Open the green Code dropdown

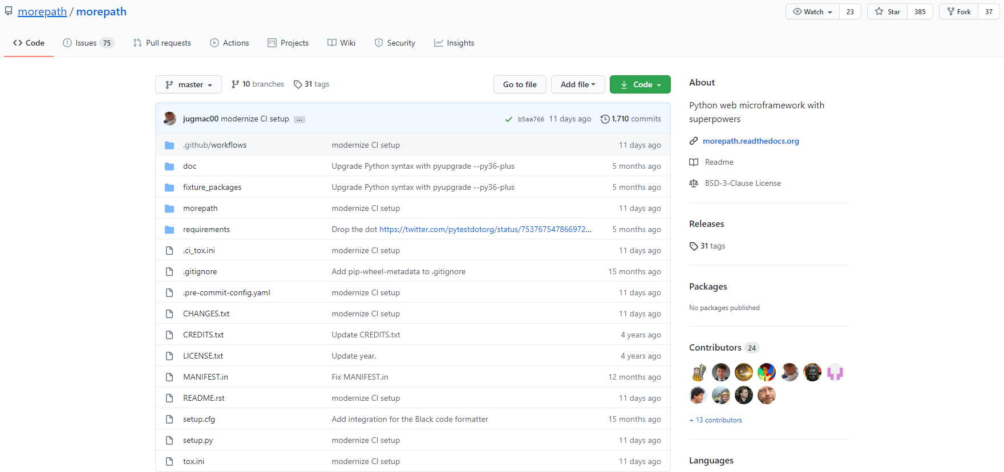pos(640,84)
